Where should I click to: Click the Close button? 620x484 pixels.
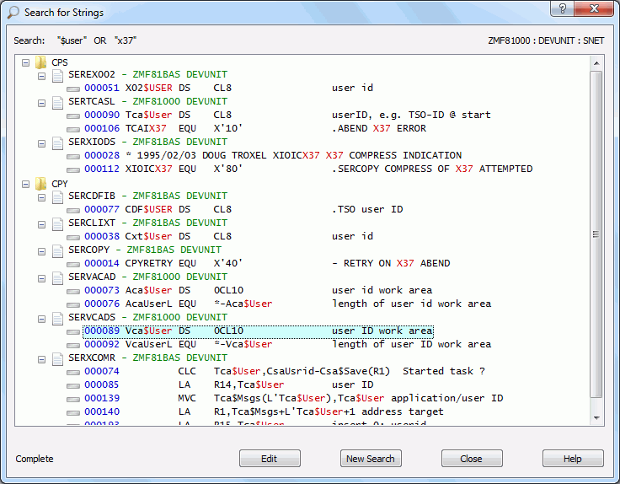click(472, 458)
